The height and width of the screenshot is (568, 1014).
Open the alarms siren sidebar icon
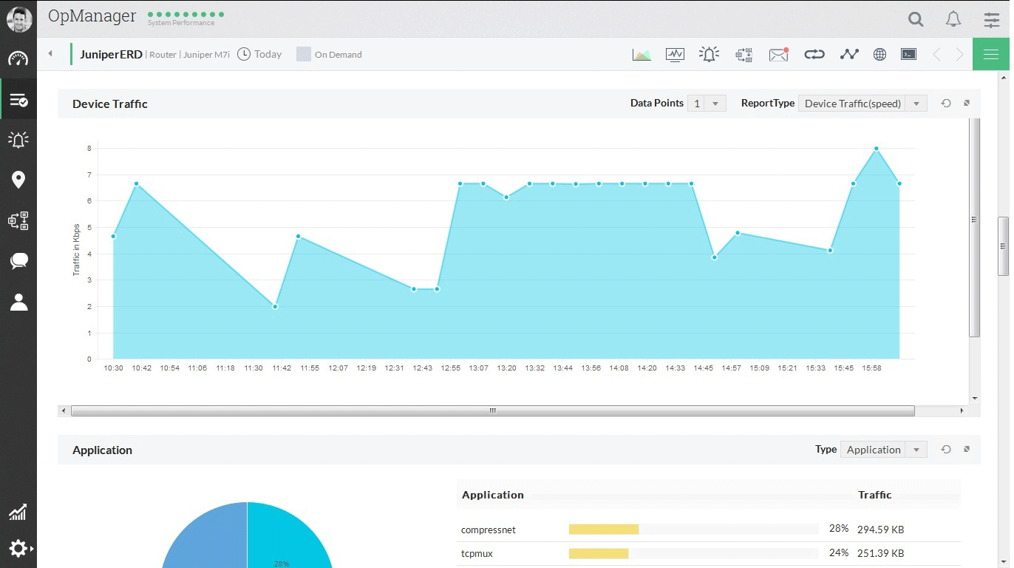pyautogui.click(x=18, y=139)
